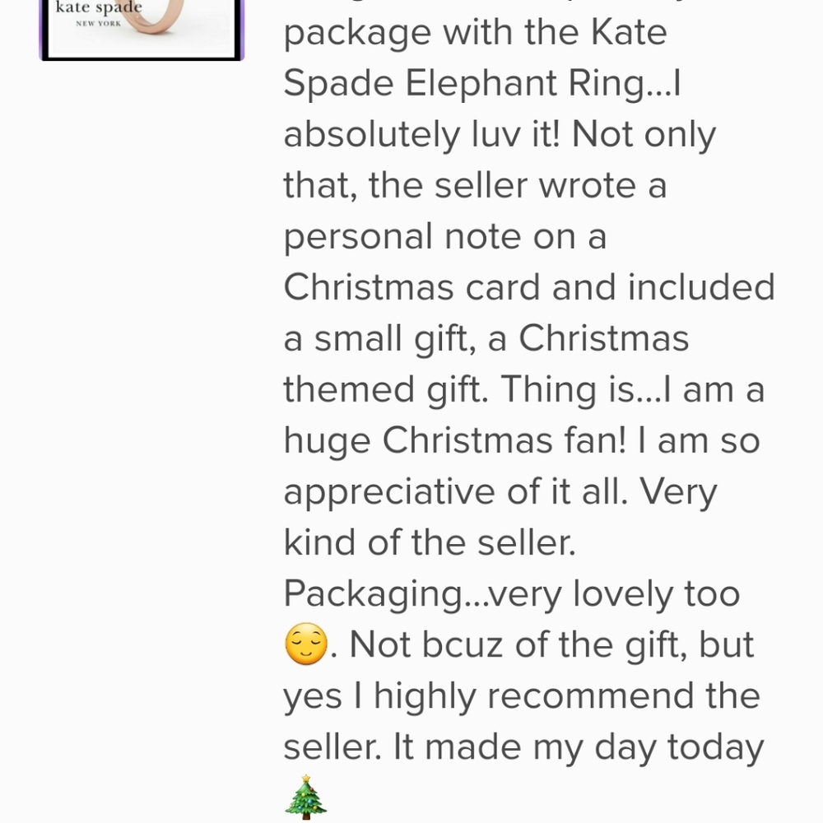Image resolution: width=823 pixels, height=823 pixels.
Task: Tap the line "yes I highly recommend the"
Action: (x=522, y=696)
